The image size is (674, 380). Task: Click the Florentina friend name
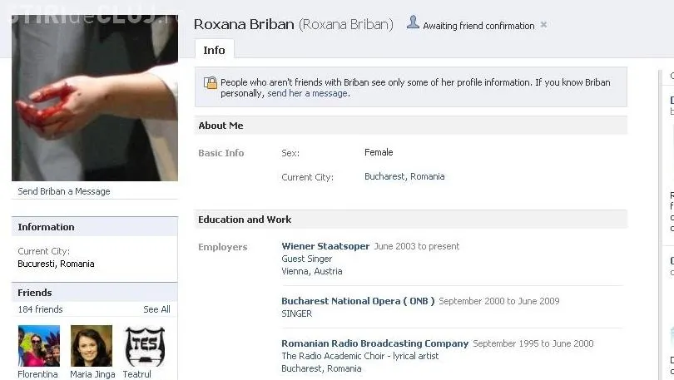click(38, 374)
